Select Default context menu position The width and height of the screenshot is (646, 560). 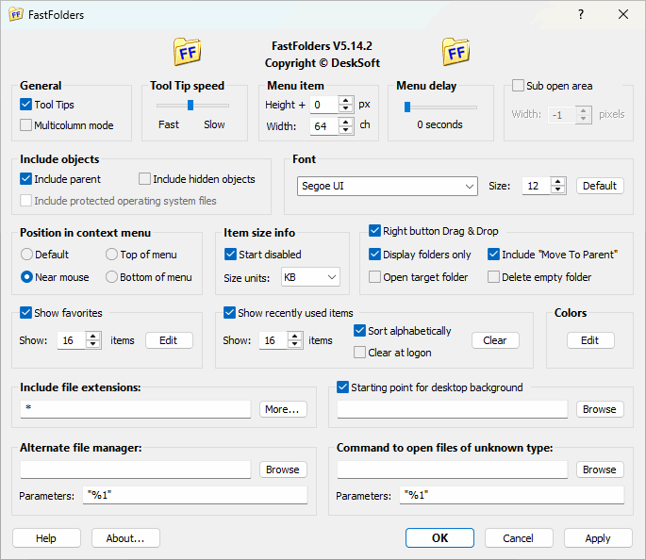coord(26,254)
